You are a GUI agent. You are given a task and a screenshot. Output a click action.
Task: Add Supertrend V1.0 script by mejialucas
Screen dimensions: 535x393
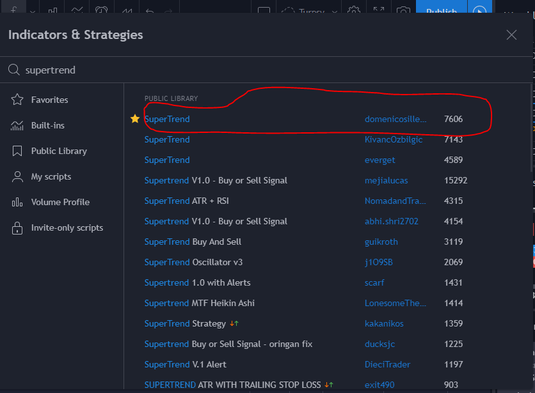click(x=216, y=180)
